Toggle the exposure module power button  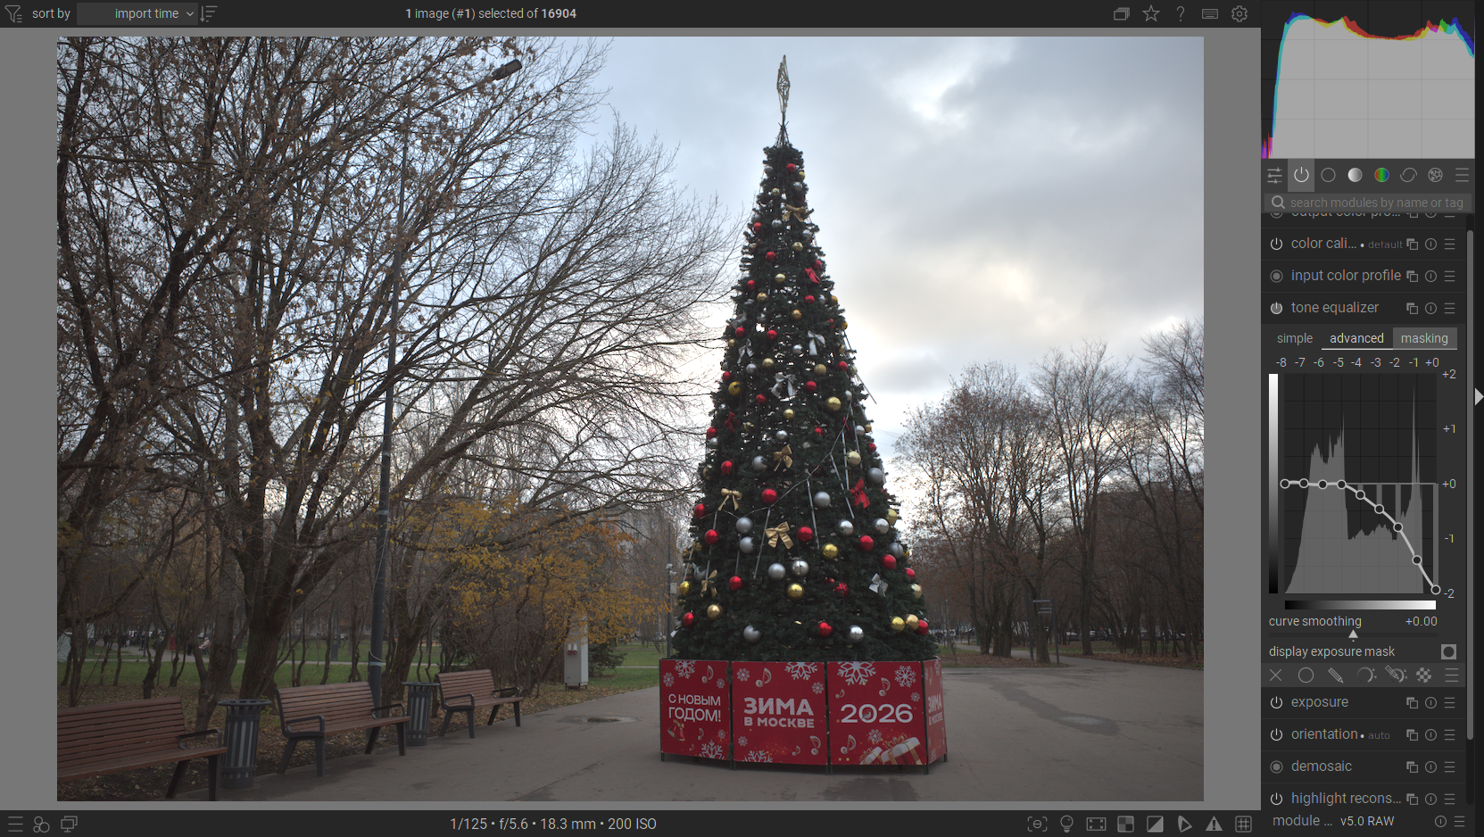click(x=1276, y=702)
